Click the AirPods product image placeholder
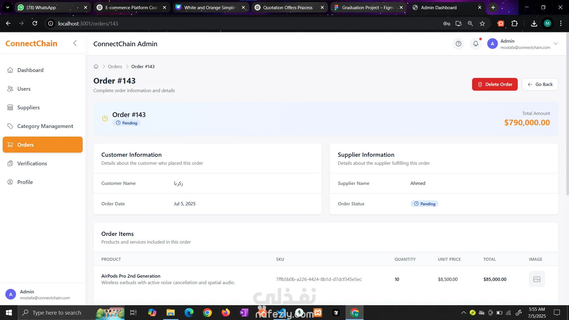Screen dimensions: 569x320 tap(537, 279)
